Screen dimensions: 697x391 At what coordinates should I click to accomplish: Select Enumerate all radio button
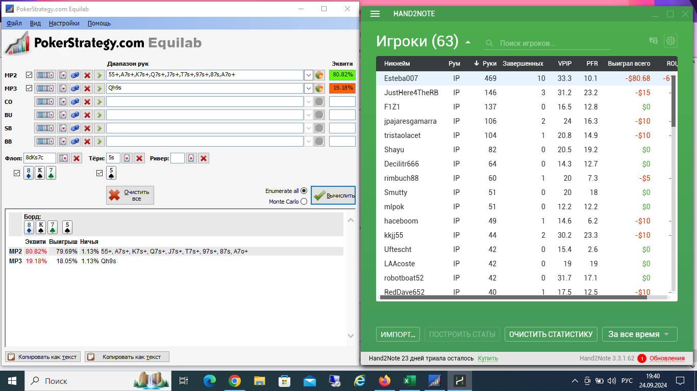(x=304, y=191)
